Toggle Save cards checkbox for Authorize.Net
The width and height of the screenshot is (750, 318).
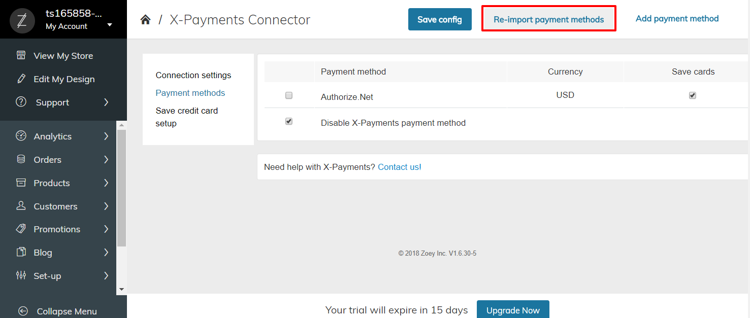click(x=693, y=95)
